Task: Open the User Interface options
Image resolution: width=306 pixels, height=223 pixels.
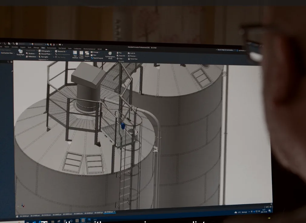Action: (x=75, y=54)
